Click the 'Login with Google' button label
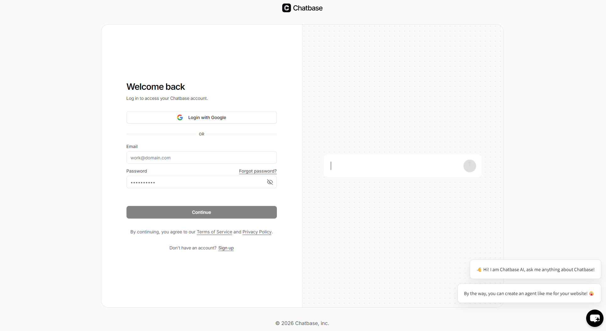 207,117
